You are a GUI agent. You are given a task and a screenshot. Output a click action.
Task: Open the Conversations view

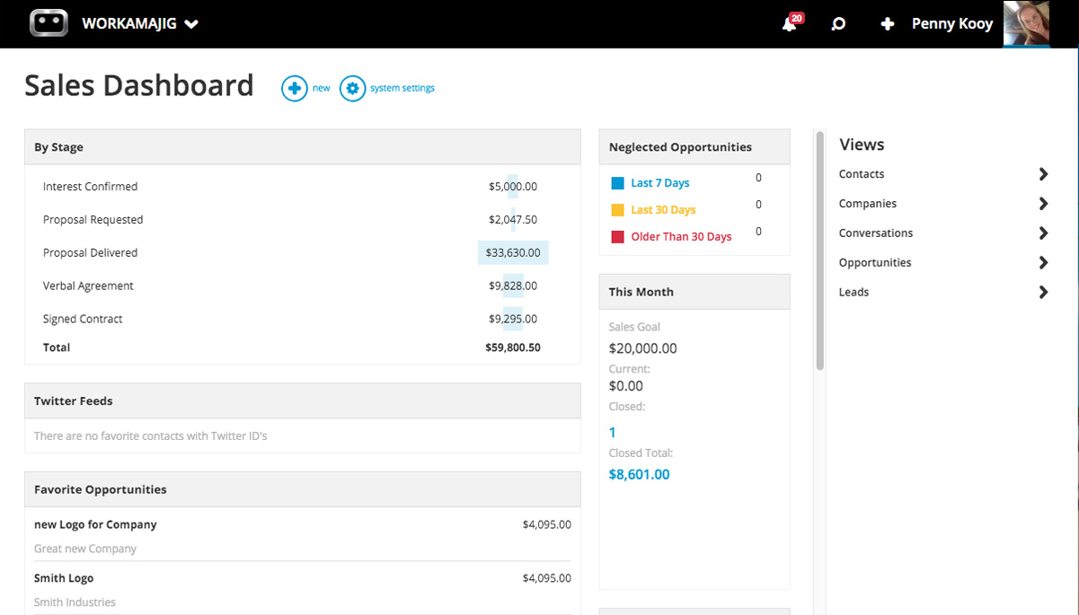pyautogui.click(x=1043, y=233)
